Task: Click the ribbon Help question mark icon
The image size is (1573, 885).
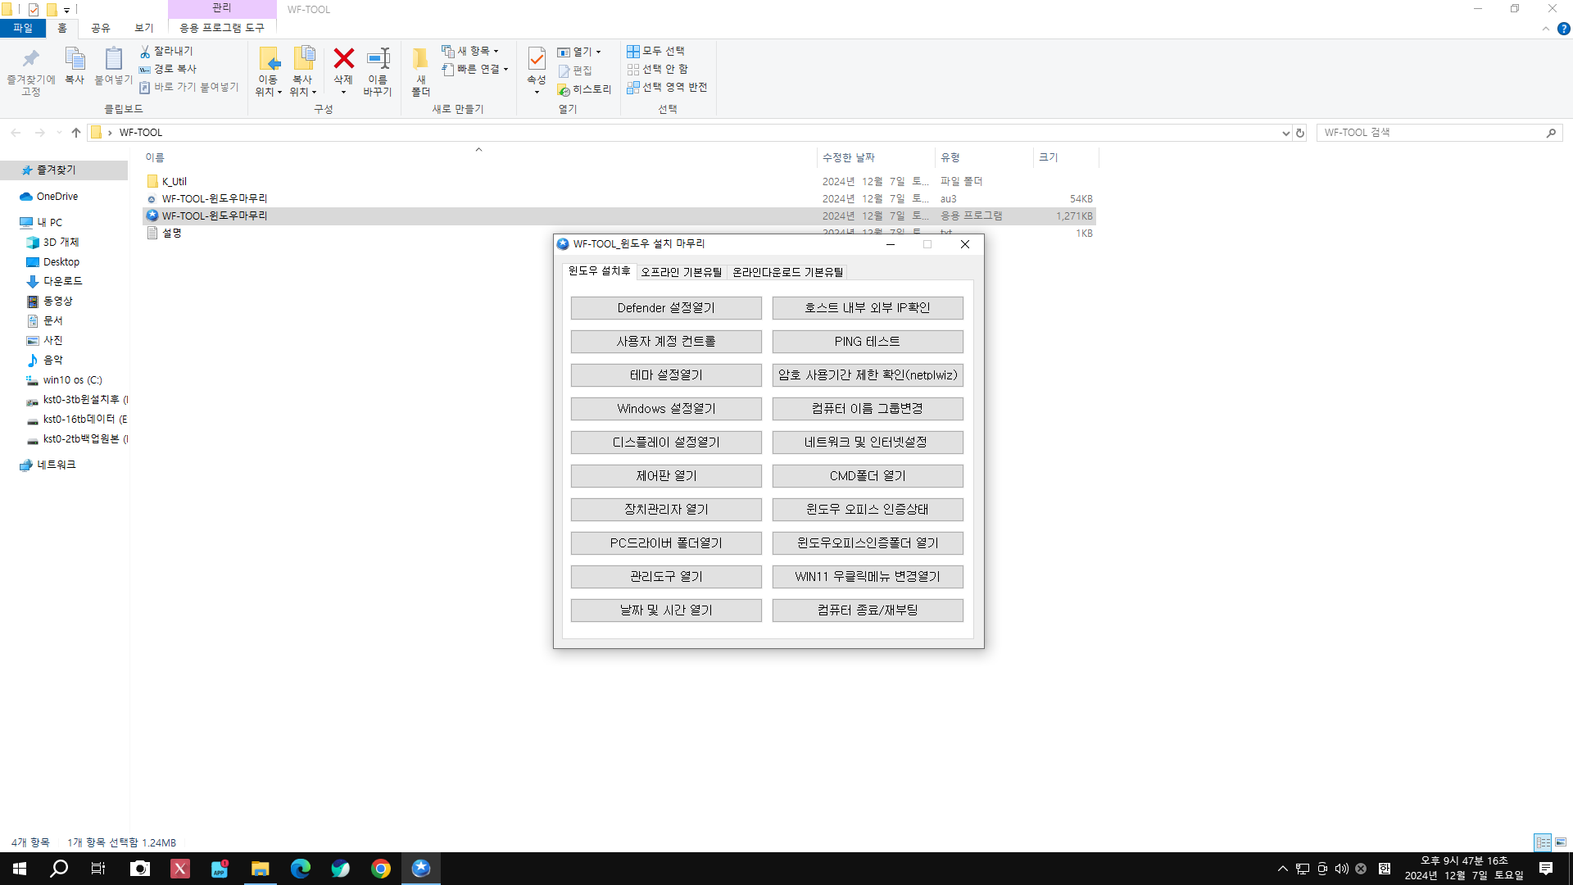Action: point(1563,29)
